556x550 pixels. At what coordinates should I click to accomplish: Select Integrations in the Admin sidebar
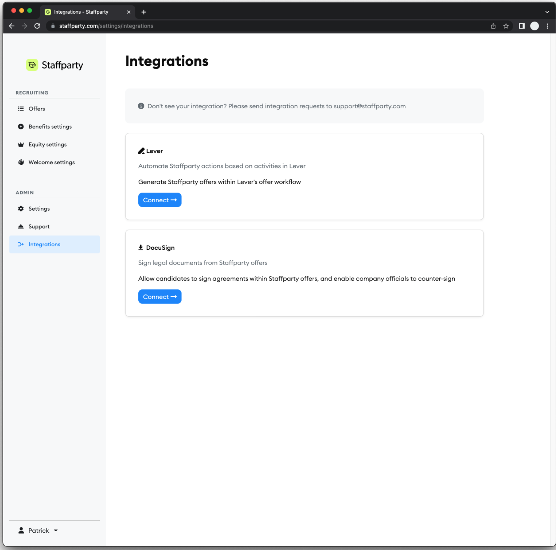[x=44, y=244]
